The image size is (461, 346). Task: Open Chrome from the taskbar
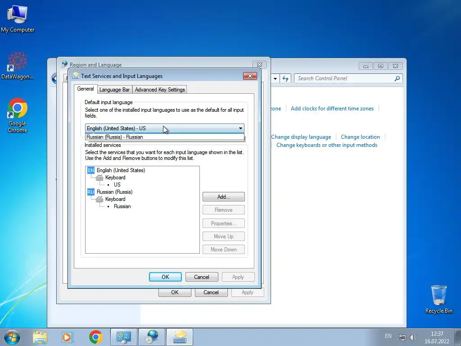pyautogui.click(x=95, y=337)
